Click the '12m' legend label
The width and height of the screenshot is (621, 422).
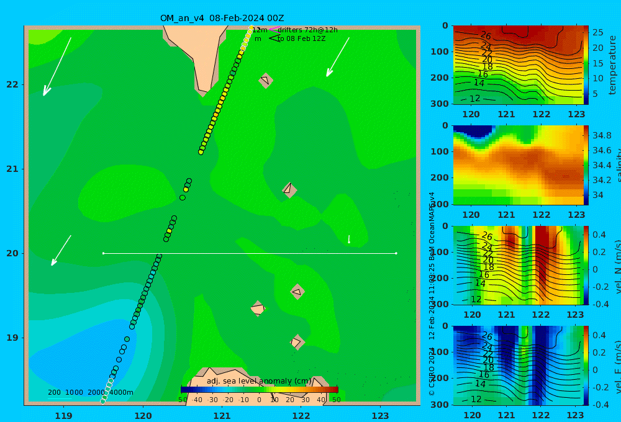[260, 30]
